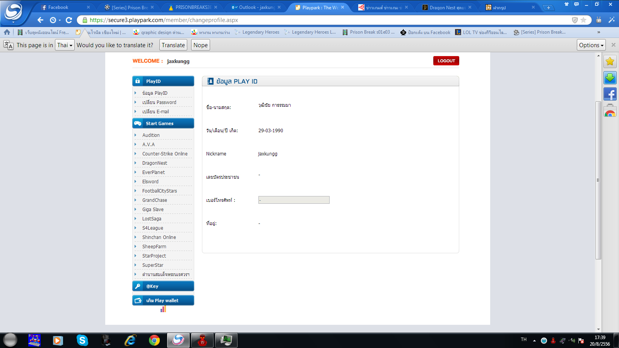Open the Windows Start orb

(x=10, y=340)
